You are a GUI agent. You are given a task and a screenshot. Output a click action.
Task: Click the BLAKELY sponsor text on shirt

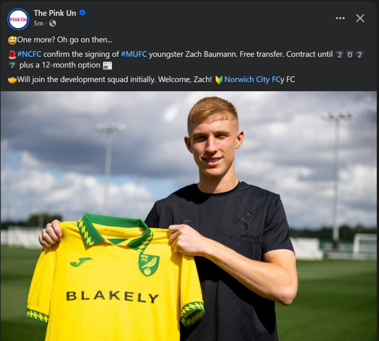click(x=112, y=297)
